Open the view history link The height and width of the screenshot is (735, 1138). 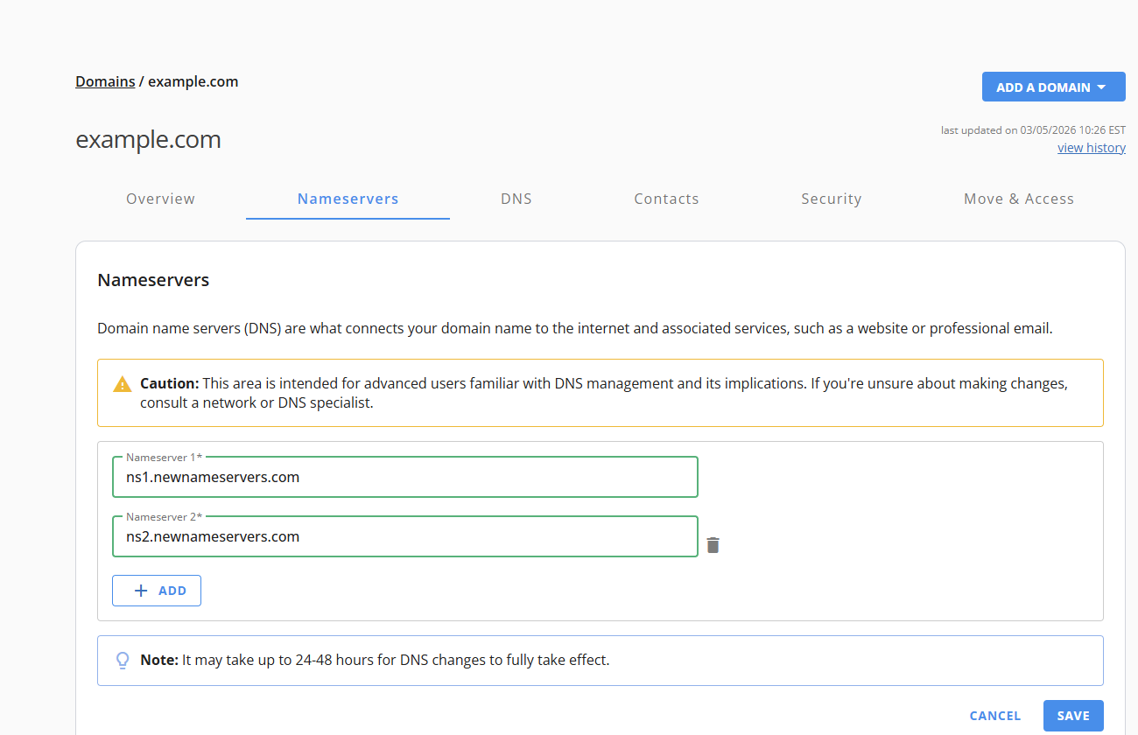1092,148
